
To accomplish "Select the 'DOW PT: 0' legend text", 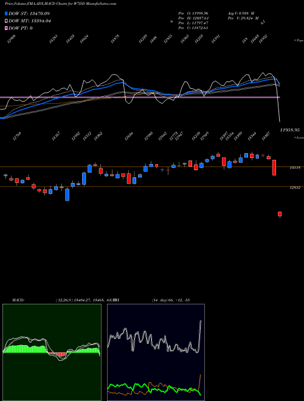I will pos(21,28).
